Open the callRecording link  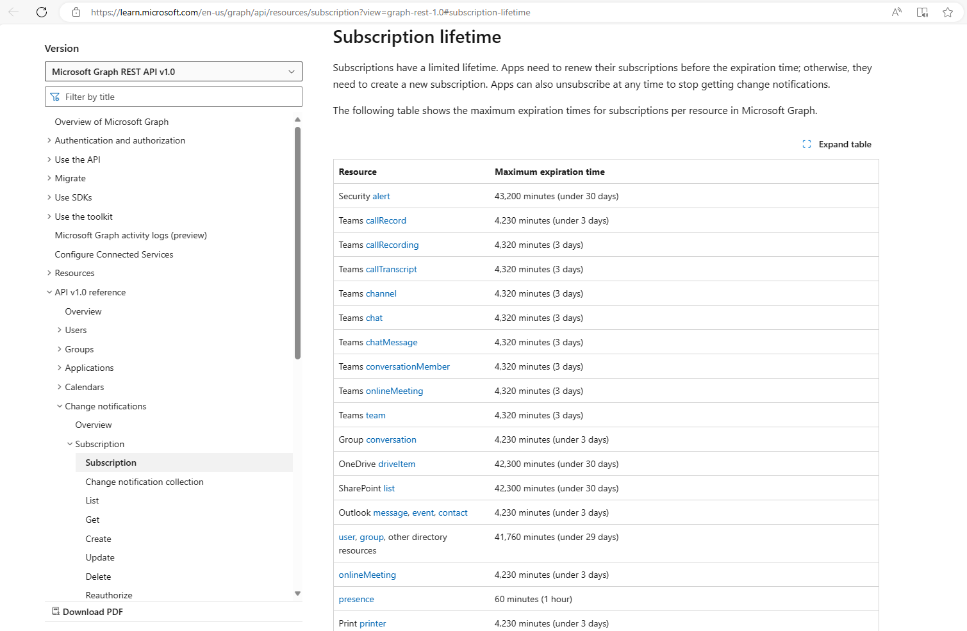tap(392, 245)
